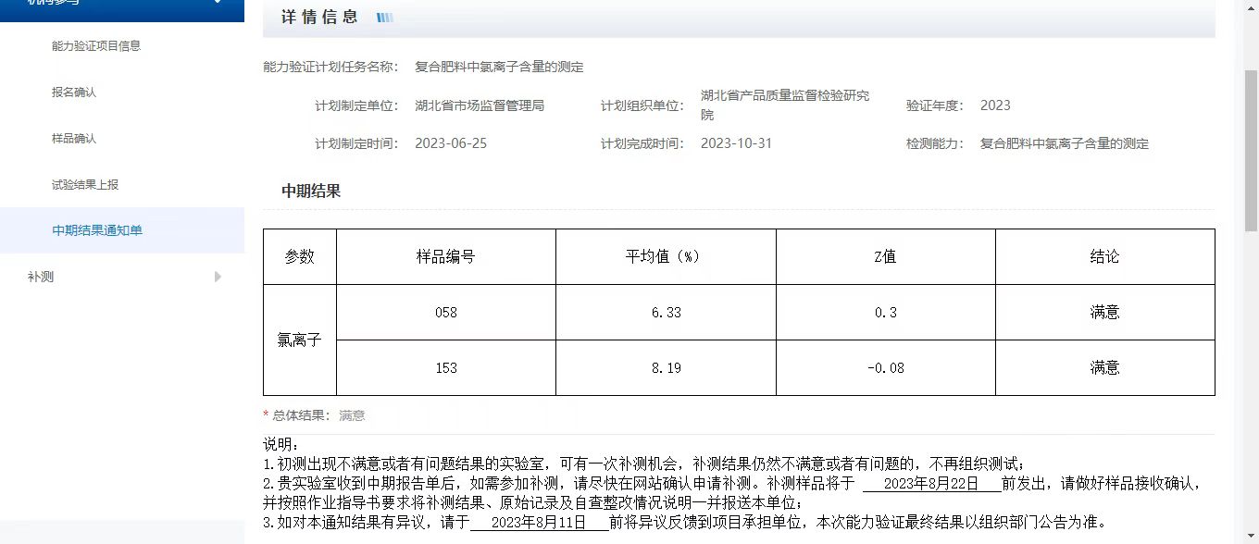Viewport: 1259px width, 544px height.
Task: Click 湖北省市场监督管理局 value
Action: [480, 105]
